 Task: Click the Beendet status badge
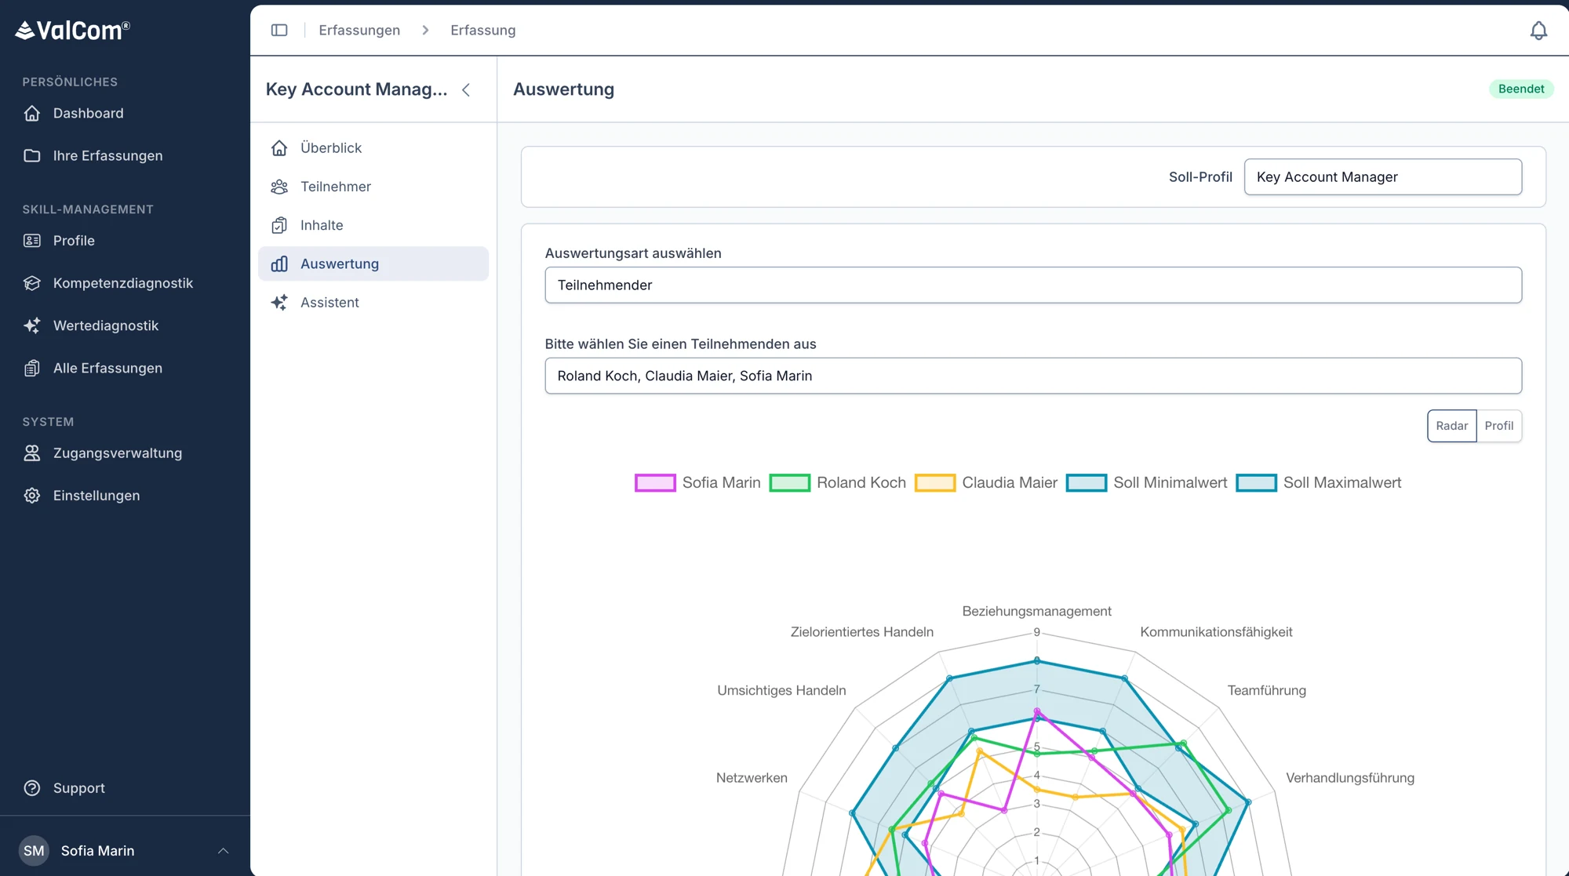coord(1521,89)
